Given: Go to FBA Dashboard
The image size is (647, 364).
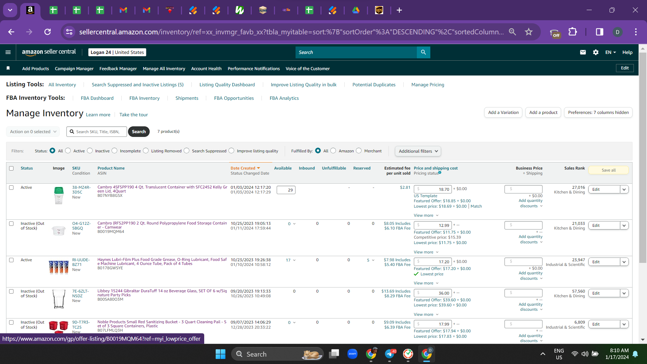Looking at the screenshot, I should [x=97, y=98].
